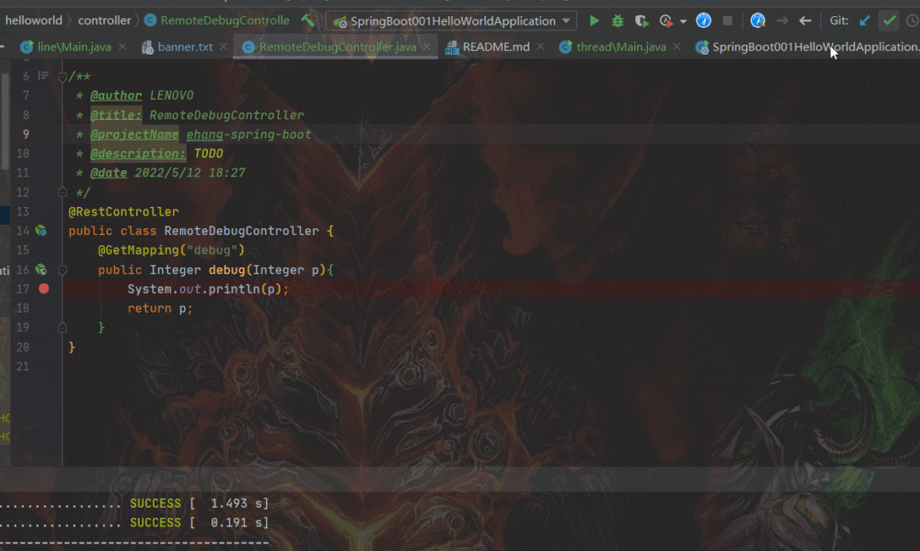Collapse the Javadoc comment block at line 6
This screenshot has height=551, width=920.
point(62,77)
